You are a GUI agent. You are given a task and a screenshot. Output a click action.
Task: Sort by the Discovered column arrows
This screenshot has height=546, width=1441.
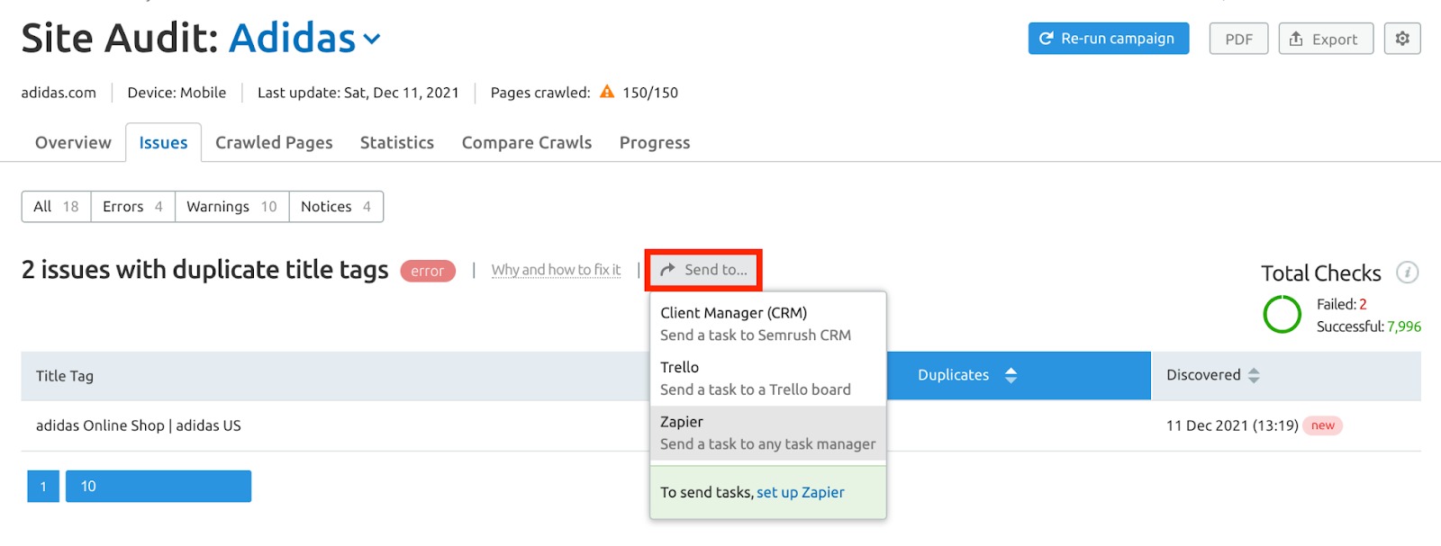pos(1254,375)
